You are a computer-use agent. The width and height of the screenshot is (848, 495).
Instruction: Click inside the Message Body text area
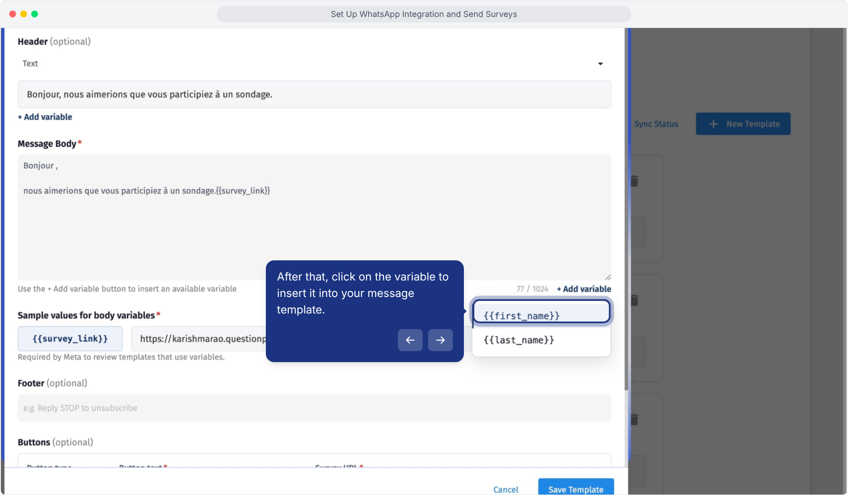(314, 217)
